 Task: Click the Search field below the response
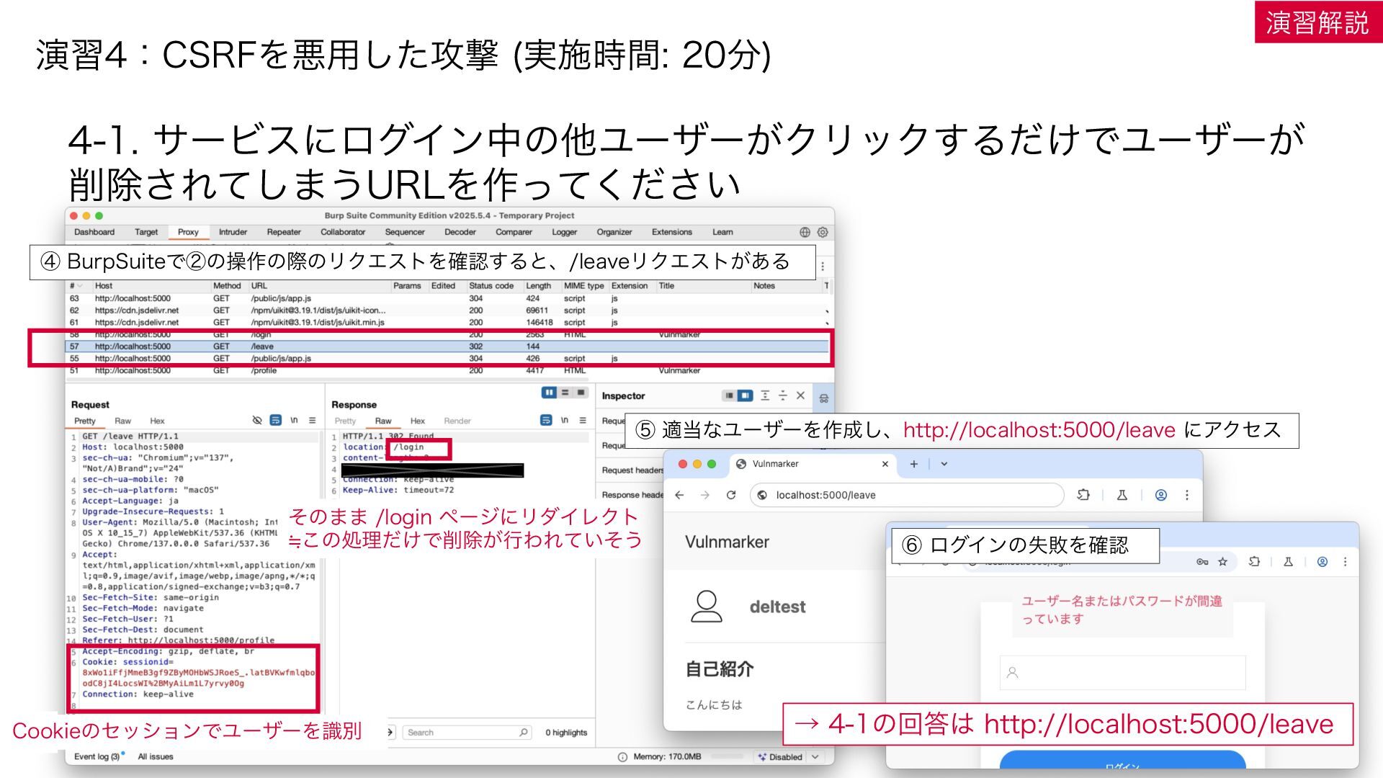(x=467, y=733)
